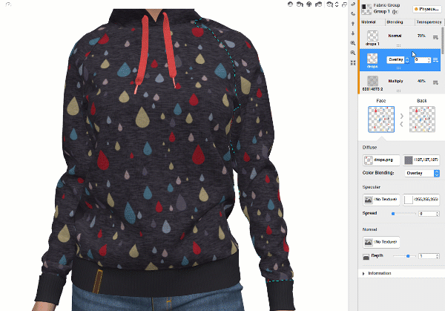Click the 40% transparency value
The height and width of the screenshot is (311, 445).
(421, 81)
